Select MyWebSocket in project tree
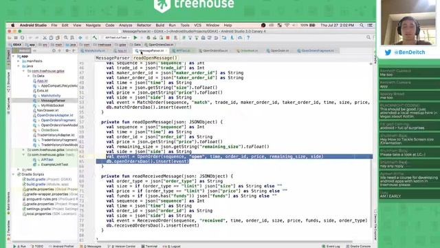 52,105
